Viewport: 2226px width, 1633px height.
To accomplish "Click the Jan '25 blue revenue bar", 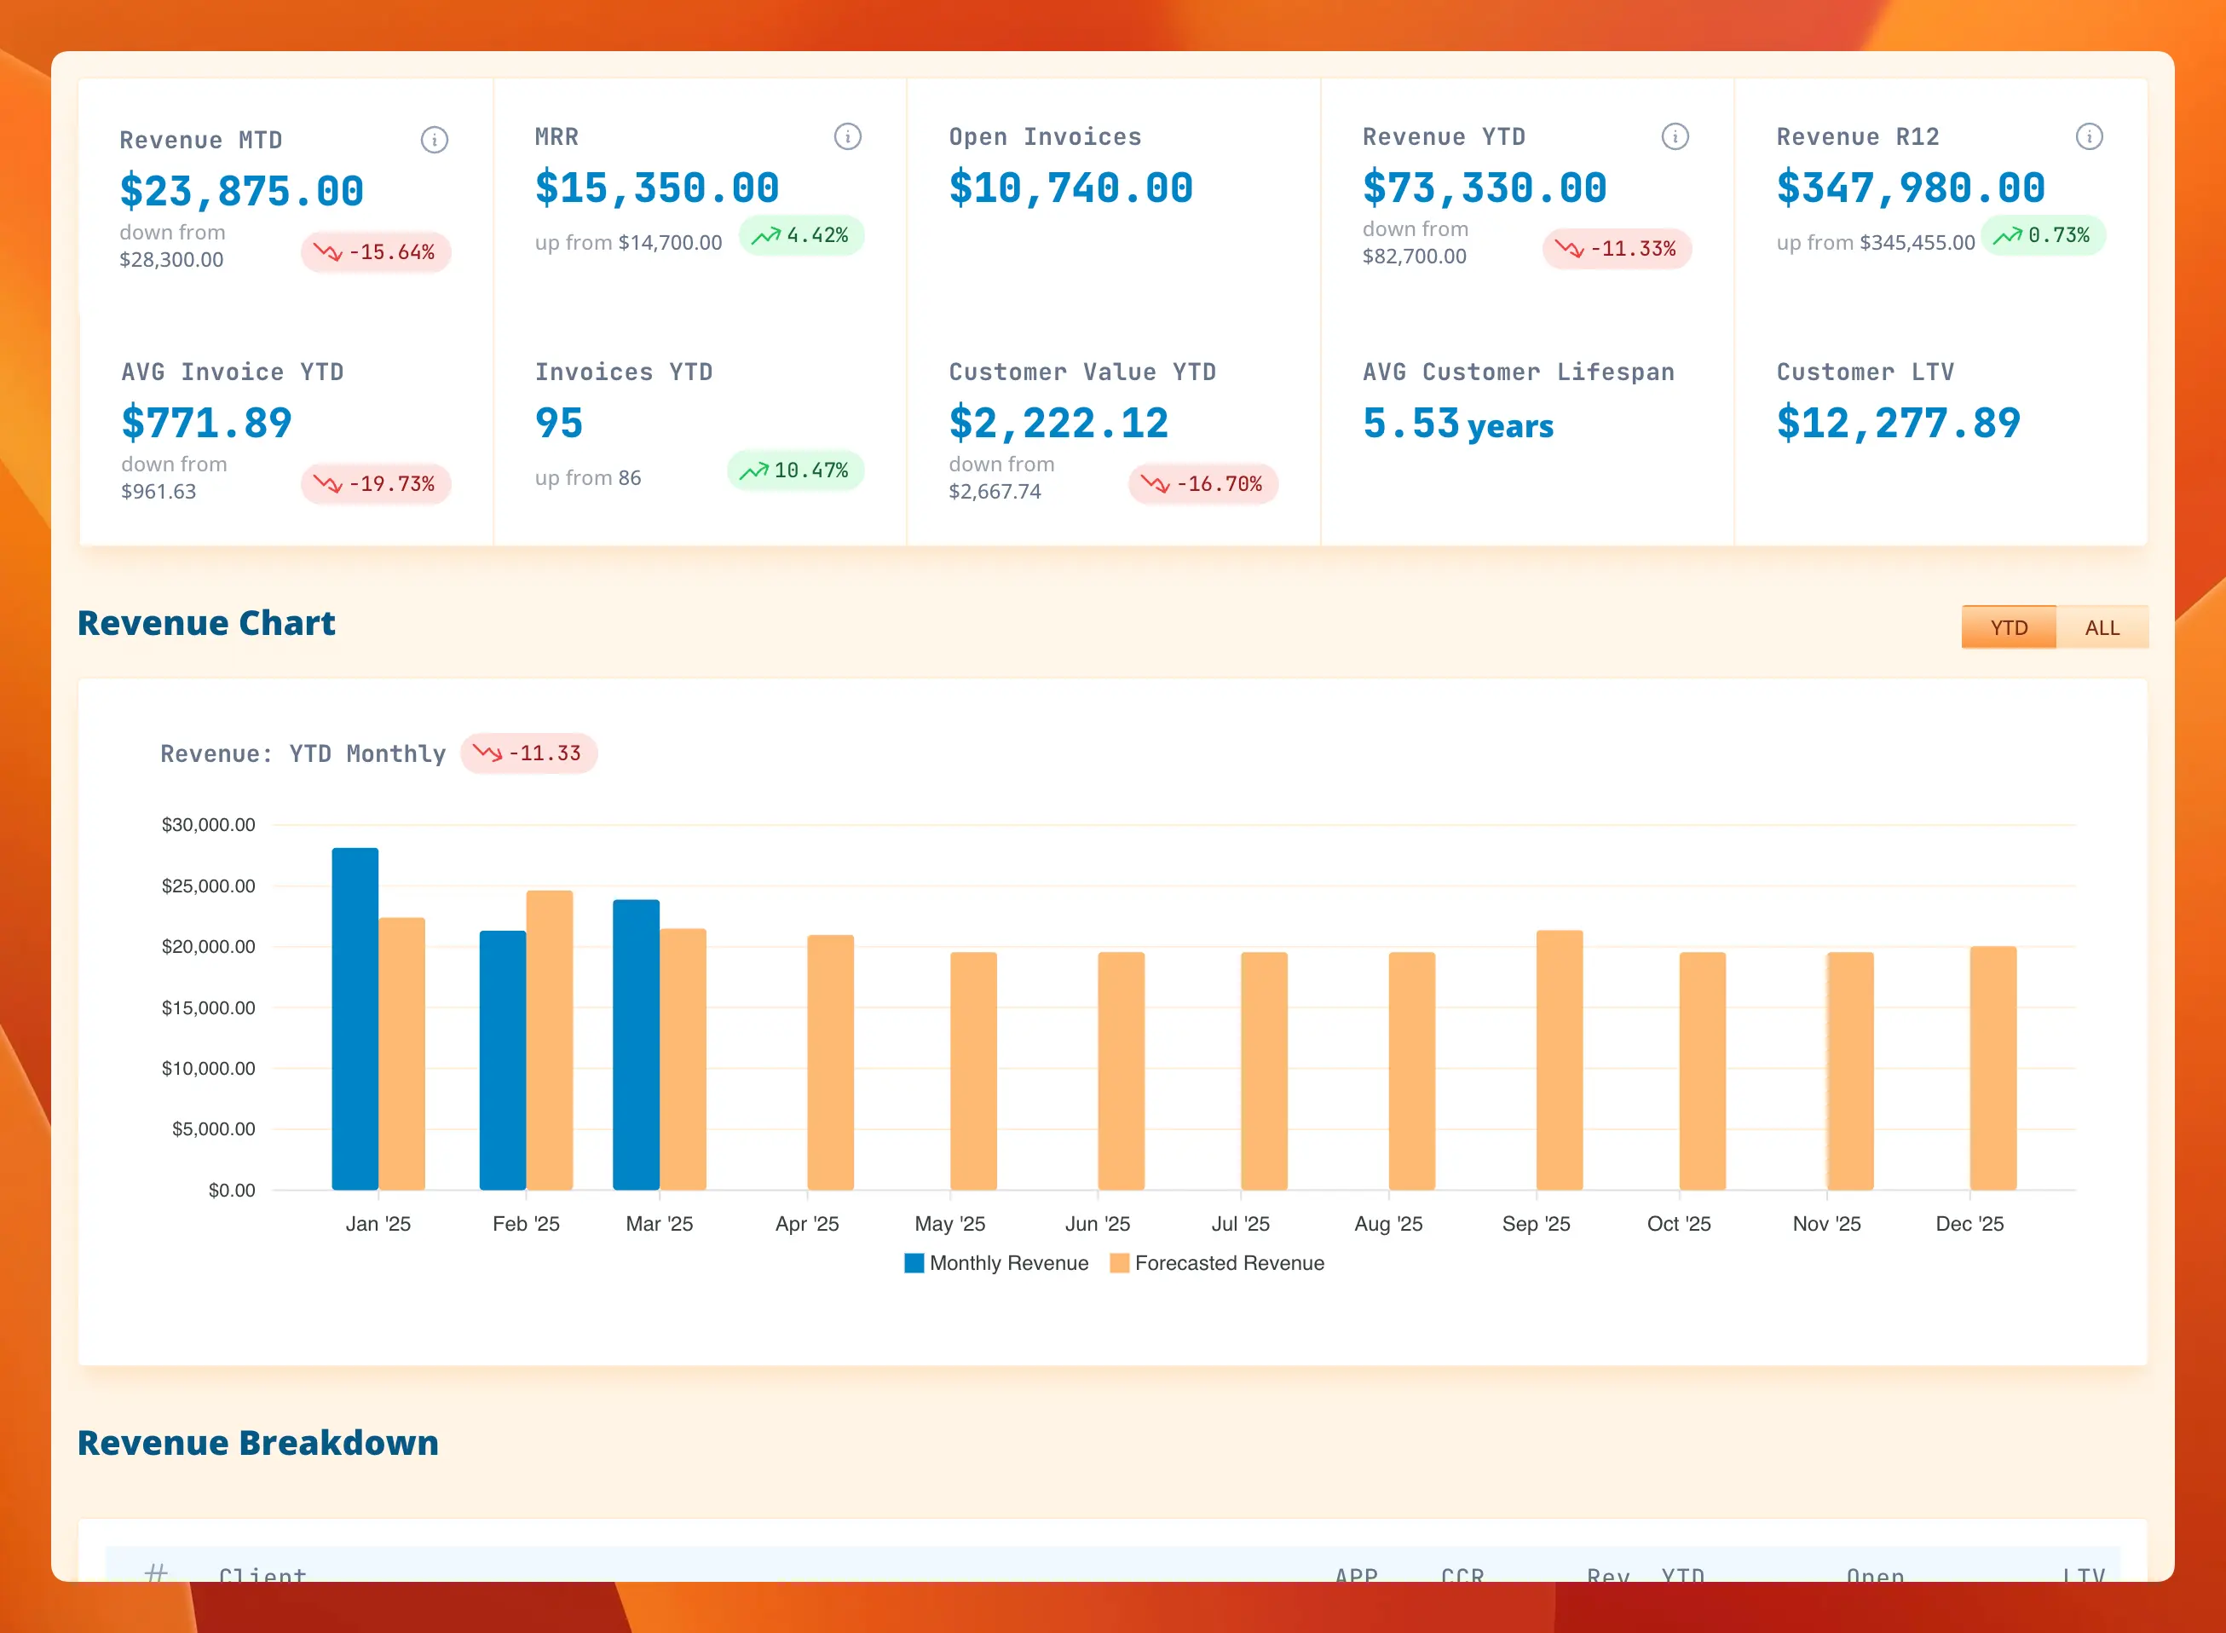I will tap(355, 1018).
